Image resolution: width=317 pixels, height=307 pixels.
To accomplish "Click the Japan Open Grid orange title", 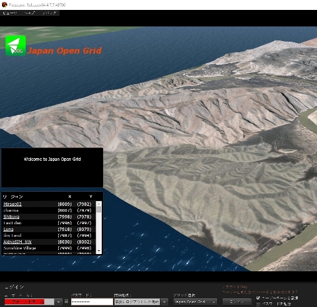I will point(64,50).
